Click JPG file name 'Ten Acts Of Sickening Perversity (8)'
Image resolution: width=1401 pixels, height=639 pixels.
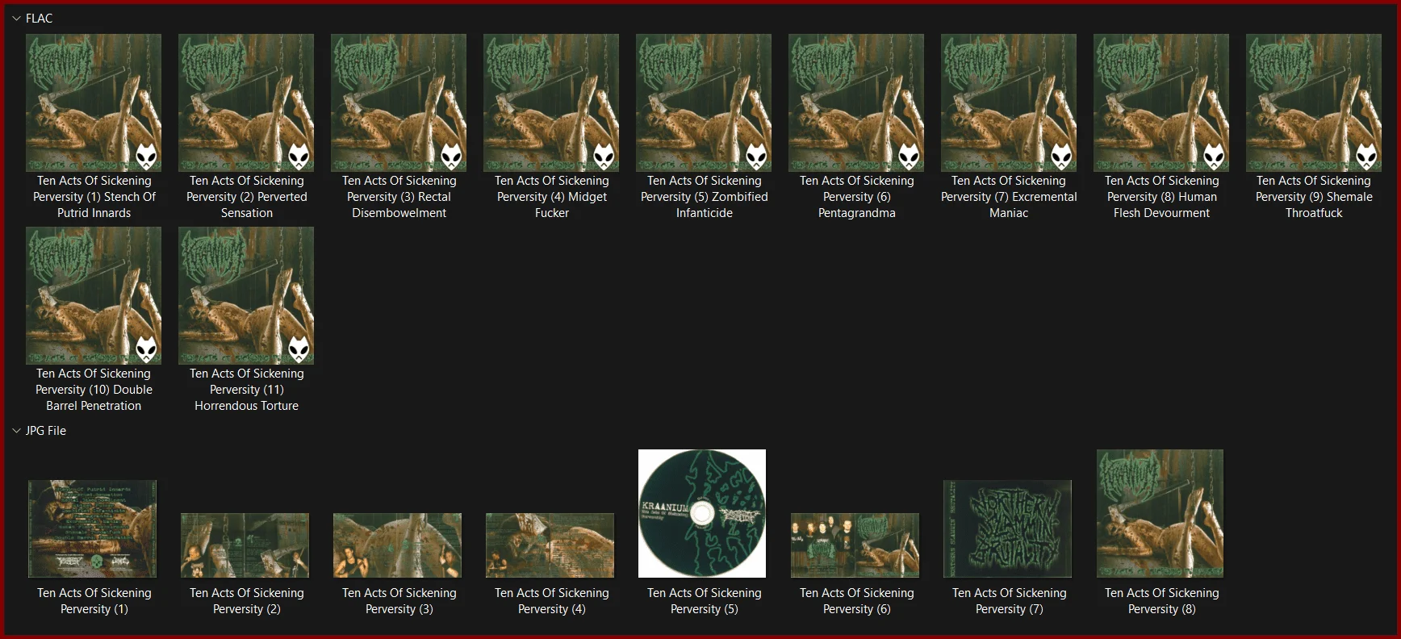pos(1162,601)
